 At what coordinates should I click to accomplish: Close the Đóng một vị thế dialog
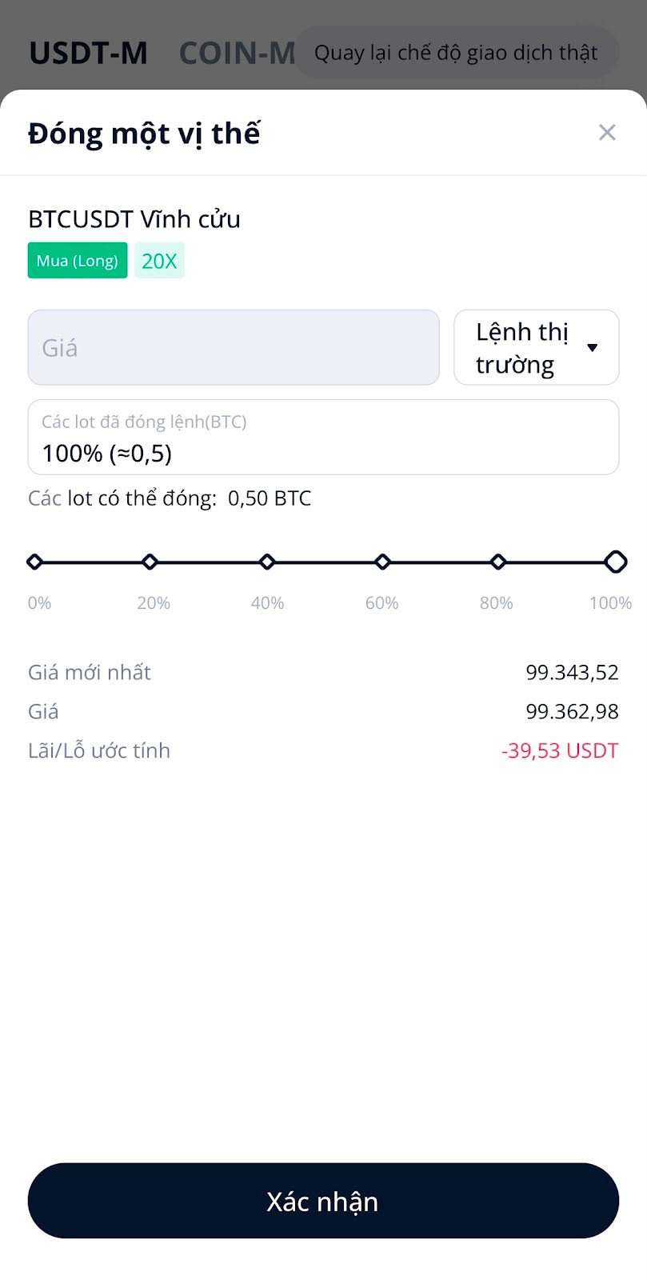(607, 133)
